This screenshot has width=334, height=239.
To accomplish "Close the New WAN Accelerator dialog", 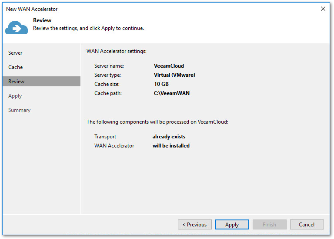I will click(323, 9).
